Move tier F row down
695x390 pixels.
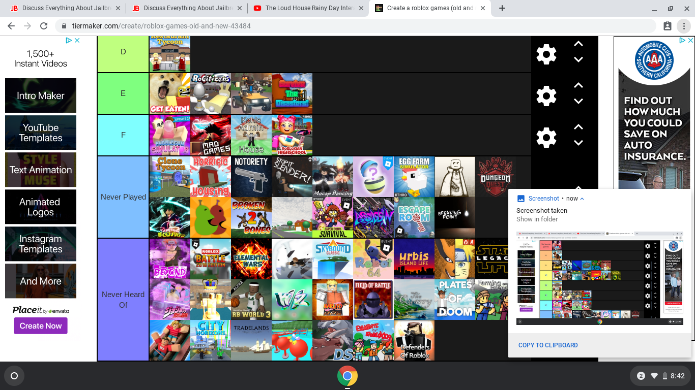click(x=578, y=143)
